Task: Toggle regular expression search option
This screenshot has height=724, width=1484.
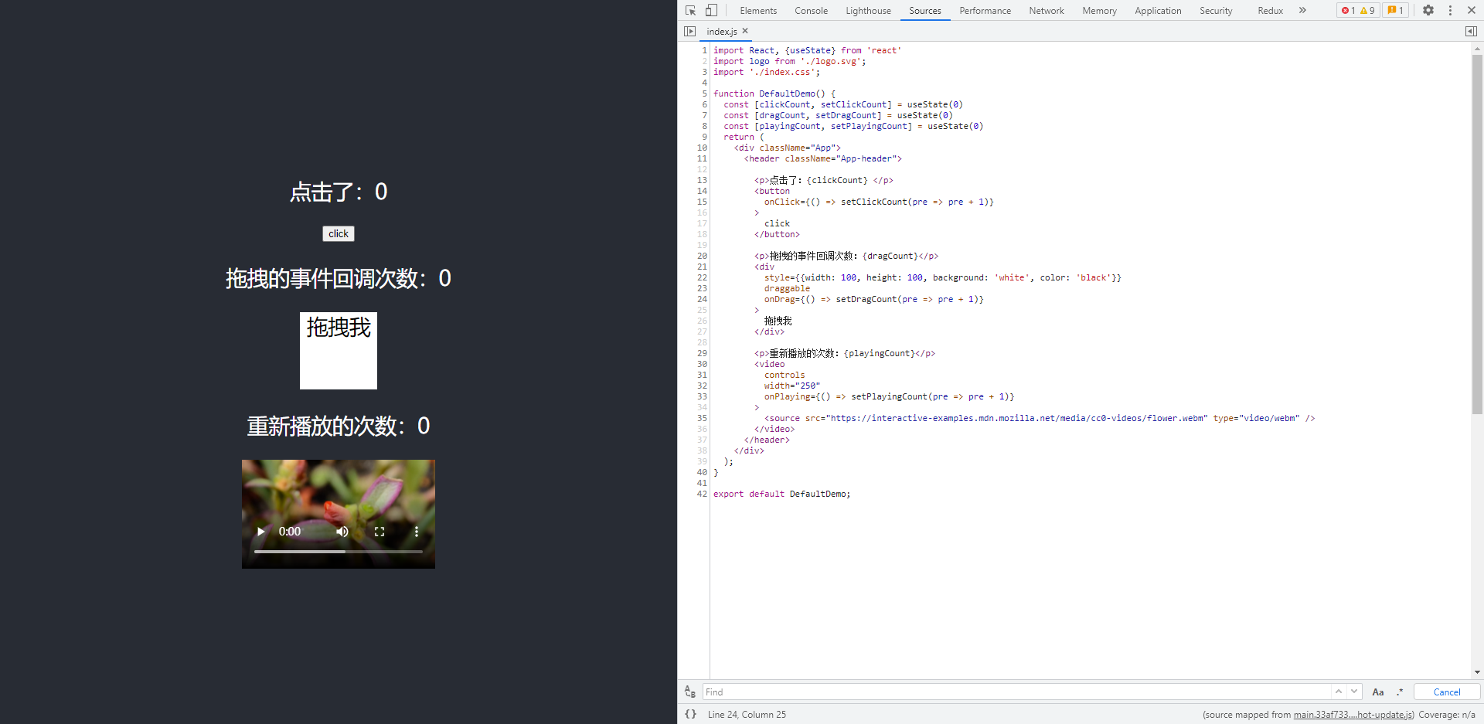Action: [x=1400, y=692]
